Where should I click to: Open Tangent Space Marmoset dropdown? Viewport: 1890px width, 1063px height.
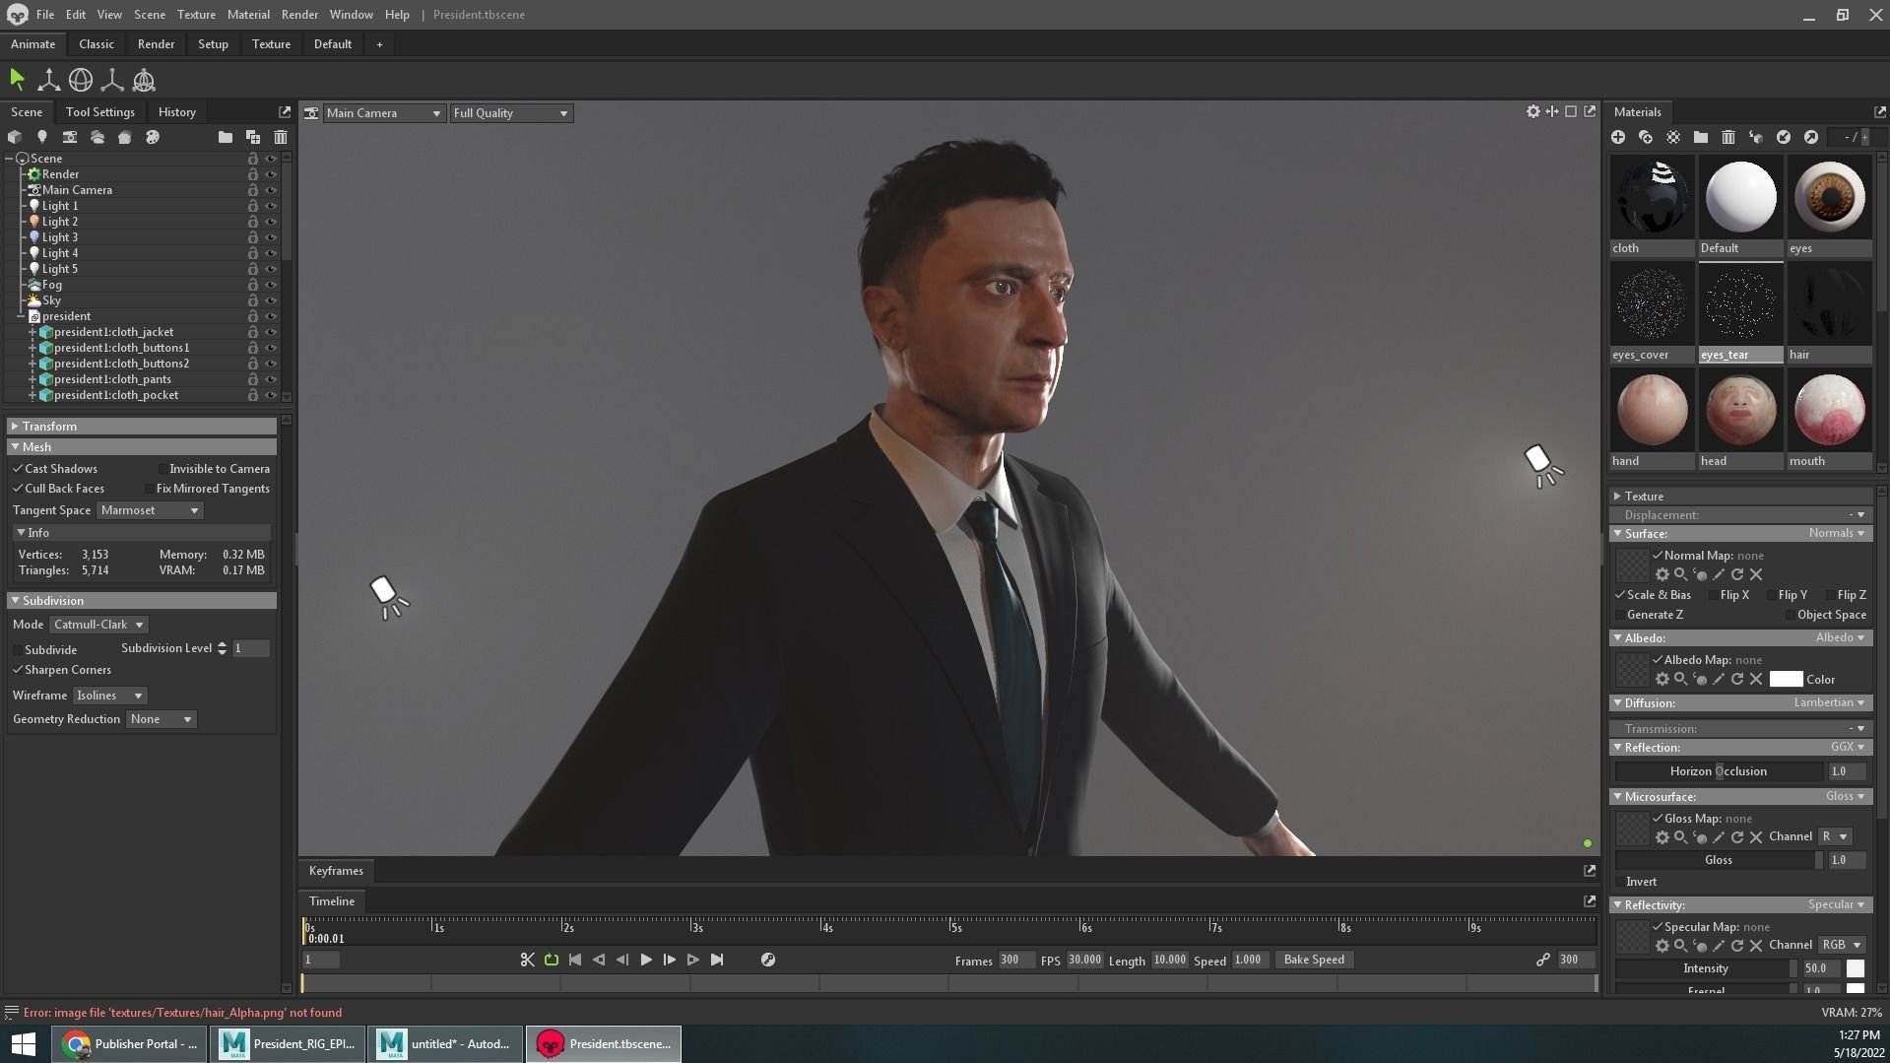(x=150, y=510)
